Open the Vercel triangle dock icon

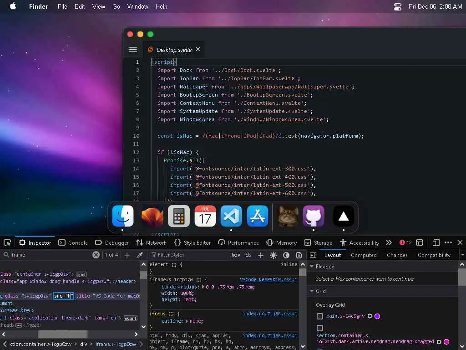tap(344, 216)
